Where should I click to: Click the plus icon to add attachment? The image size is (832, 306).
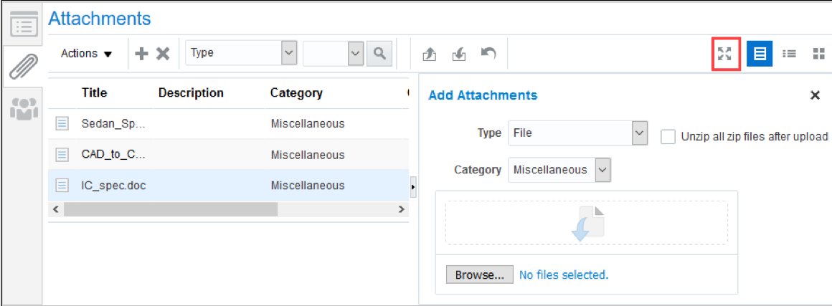(x=141, y=54)
